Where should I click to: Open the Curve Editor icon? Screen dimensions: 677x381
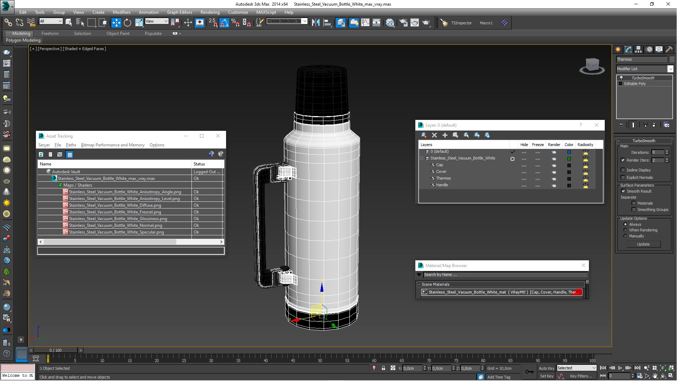365,23
